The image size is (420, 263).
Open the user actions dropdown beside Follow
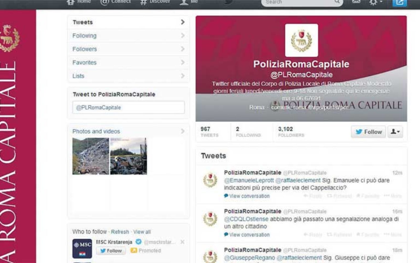(395, 132)
